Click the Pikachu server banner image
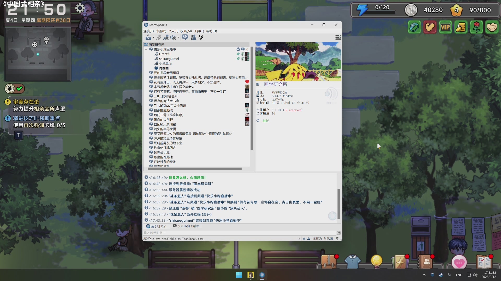 click(298, 61)
